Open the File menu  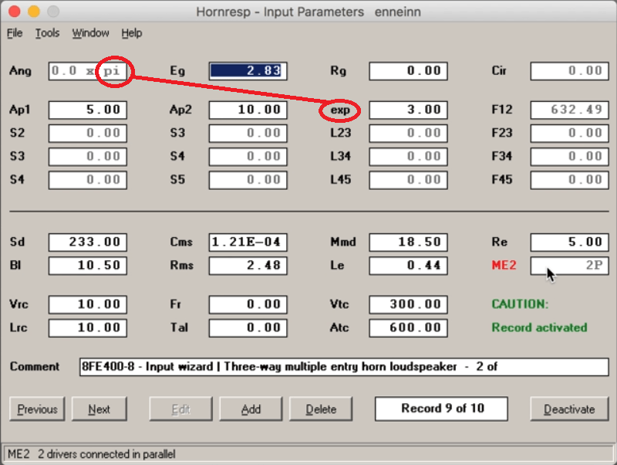(x=15, y=33)
